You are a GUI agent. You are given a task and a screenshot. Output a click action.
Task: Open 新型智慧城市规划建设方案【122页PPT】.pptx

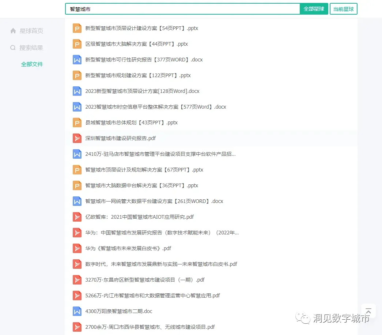coord(138,75)
